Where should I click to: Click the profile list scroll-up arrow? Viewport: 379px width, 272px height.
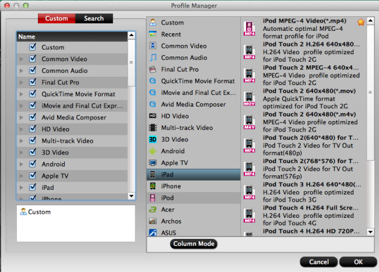point(370,21)
